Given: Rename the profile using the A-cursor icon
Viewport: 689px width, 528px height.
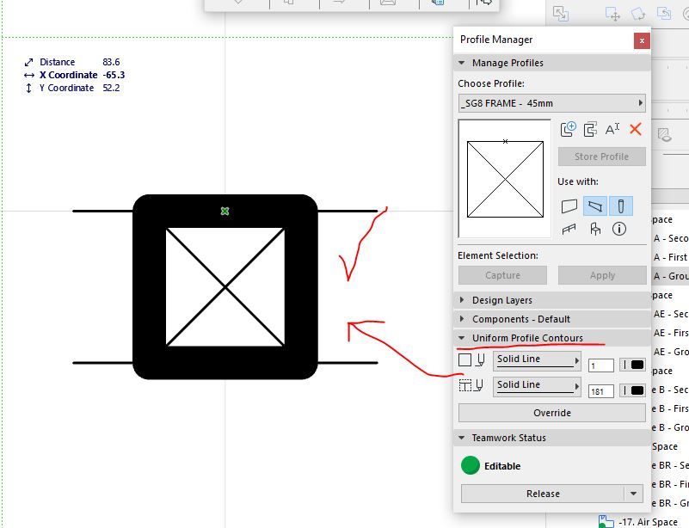Looking at the screenshot, I should 612,129.
